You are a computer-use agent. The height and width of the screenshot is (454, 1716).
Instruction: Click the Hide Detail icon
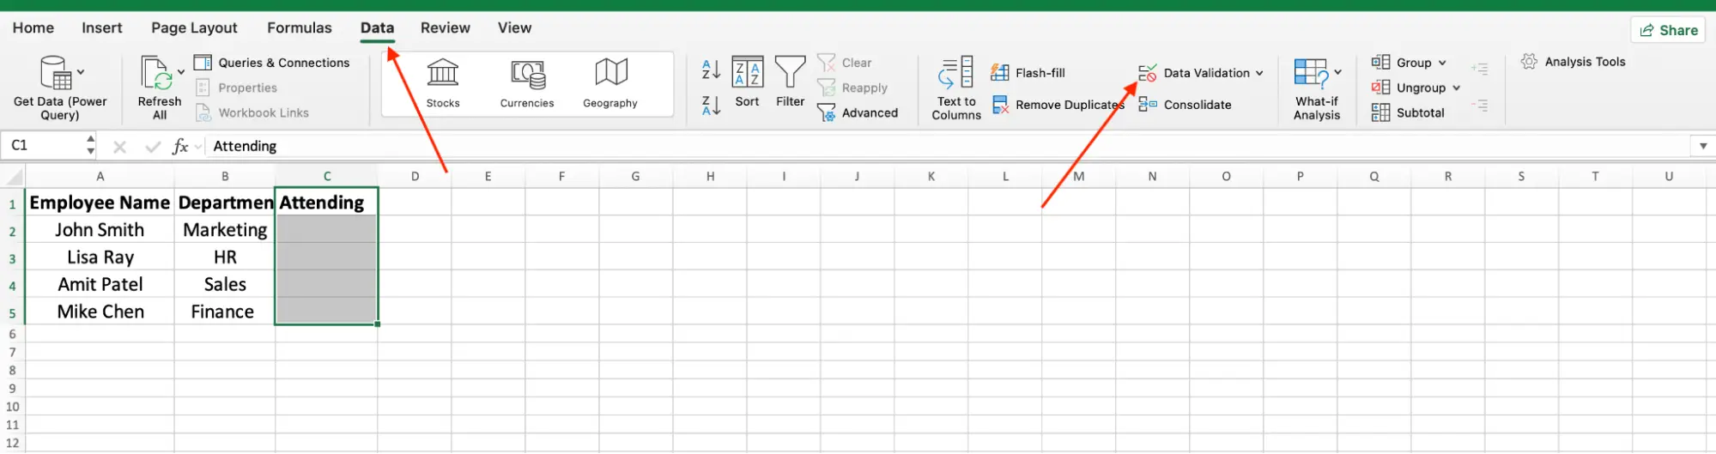(x=1479, y=106)
